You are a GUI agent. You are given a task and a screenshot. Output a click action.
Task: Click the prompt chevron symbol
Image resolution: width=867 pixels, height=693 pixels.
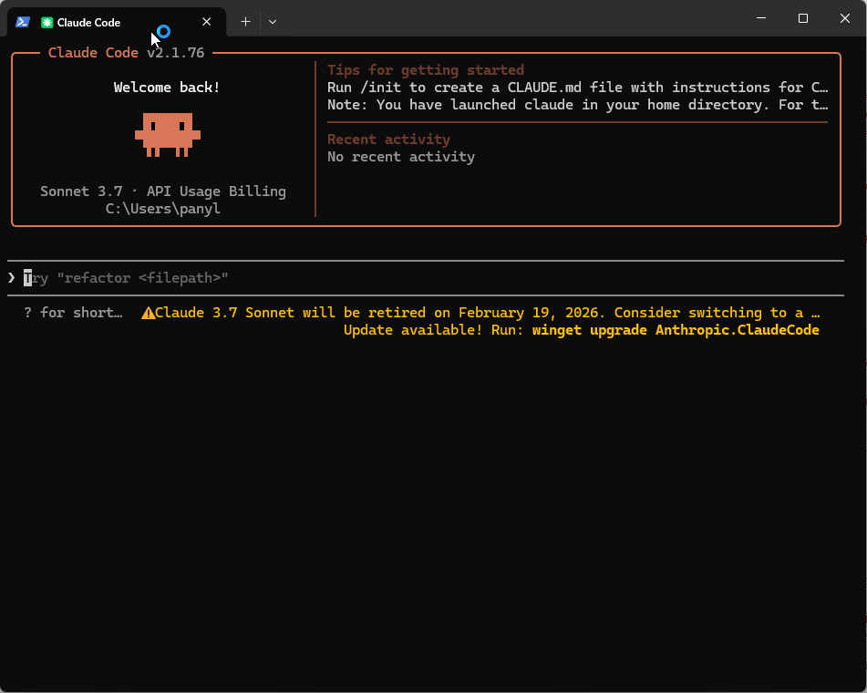tap(11, 277)
